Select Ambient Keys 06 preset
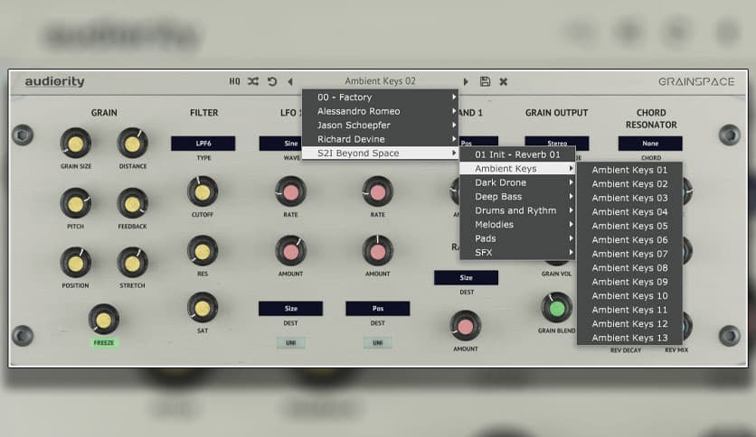This screenshot has height=437, width=756. [x=629, y=239]
